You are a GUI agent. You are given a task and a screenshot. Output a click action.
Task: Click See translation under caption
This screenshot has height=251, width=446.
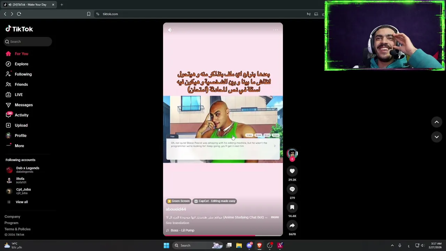(x=177, y=223)
